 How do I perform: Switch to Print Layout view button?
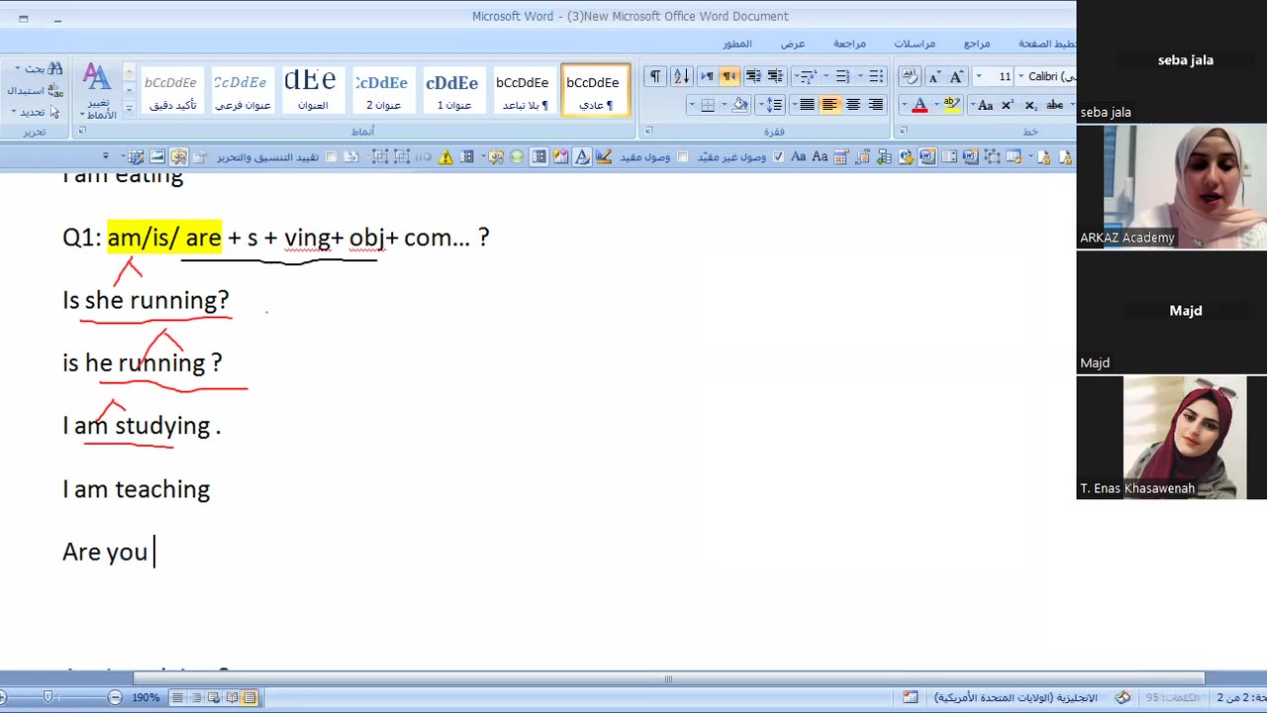(x=250, y=697)
